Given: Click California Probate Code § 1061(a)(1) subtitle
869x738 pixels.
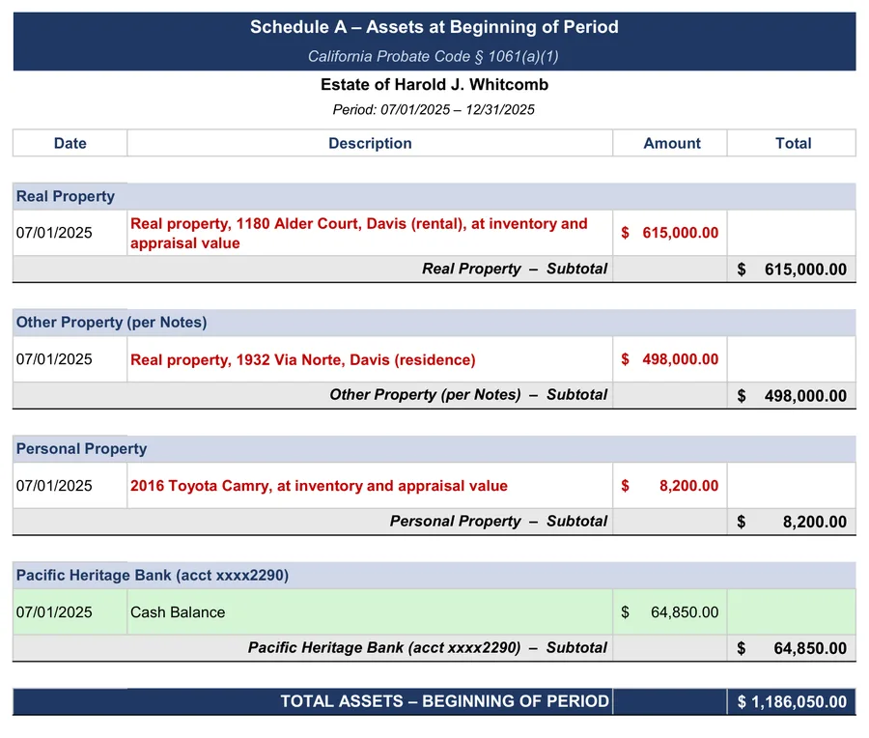Looking at the screenshot, I should [433, 57].
